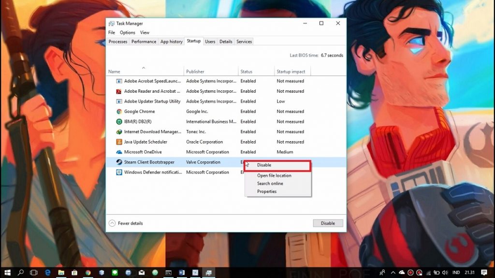Click the Java Update Scheduler icon

pos(119,142)
